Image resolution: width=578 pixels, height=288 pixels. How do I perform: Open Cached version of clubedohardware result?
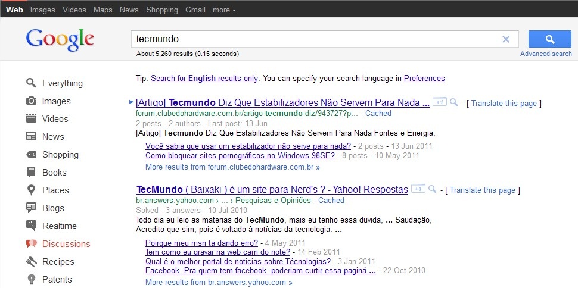[378, 114]
